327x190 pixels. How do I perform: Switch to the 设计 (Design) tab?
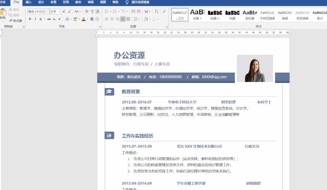41,2
